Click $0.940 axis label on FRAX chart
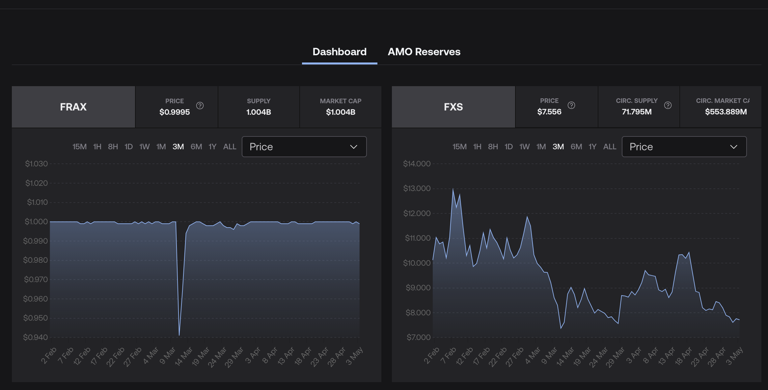The image size is (768, 390). (x=36, y=337)
